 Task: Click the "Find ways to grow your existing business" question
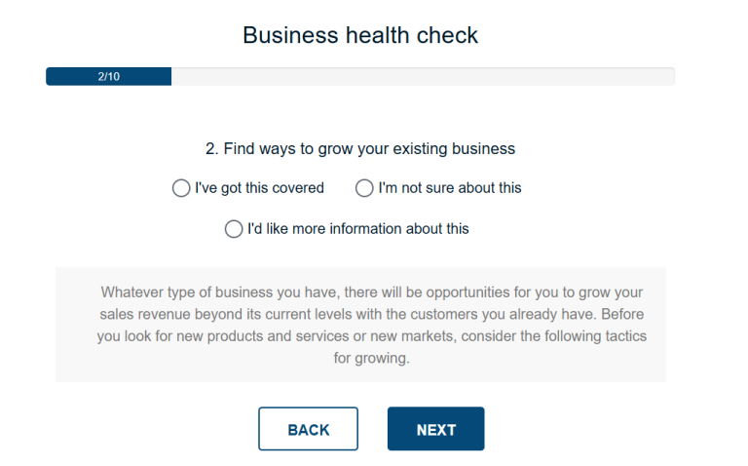point(369,149)
